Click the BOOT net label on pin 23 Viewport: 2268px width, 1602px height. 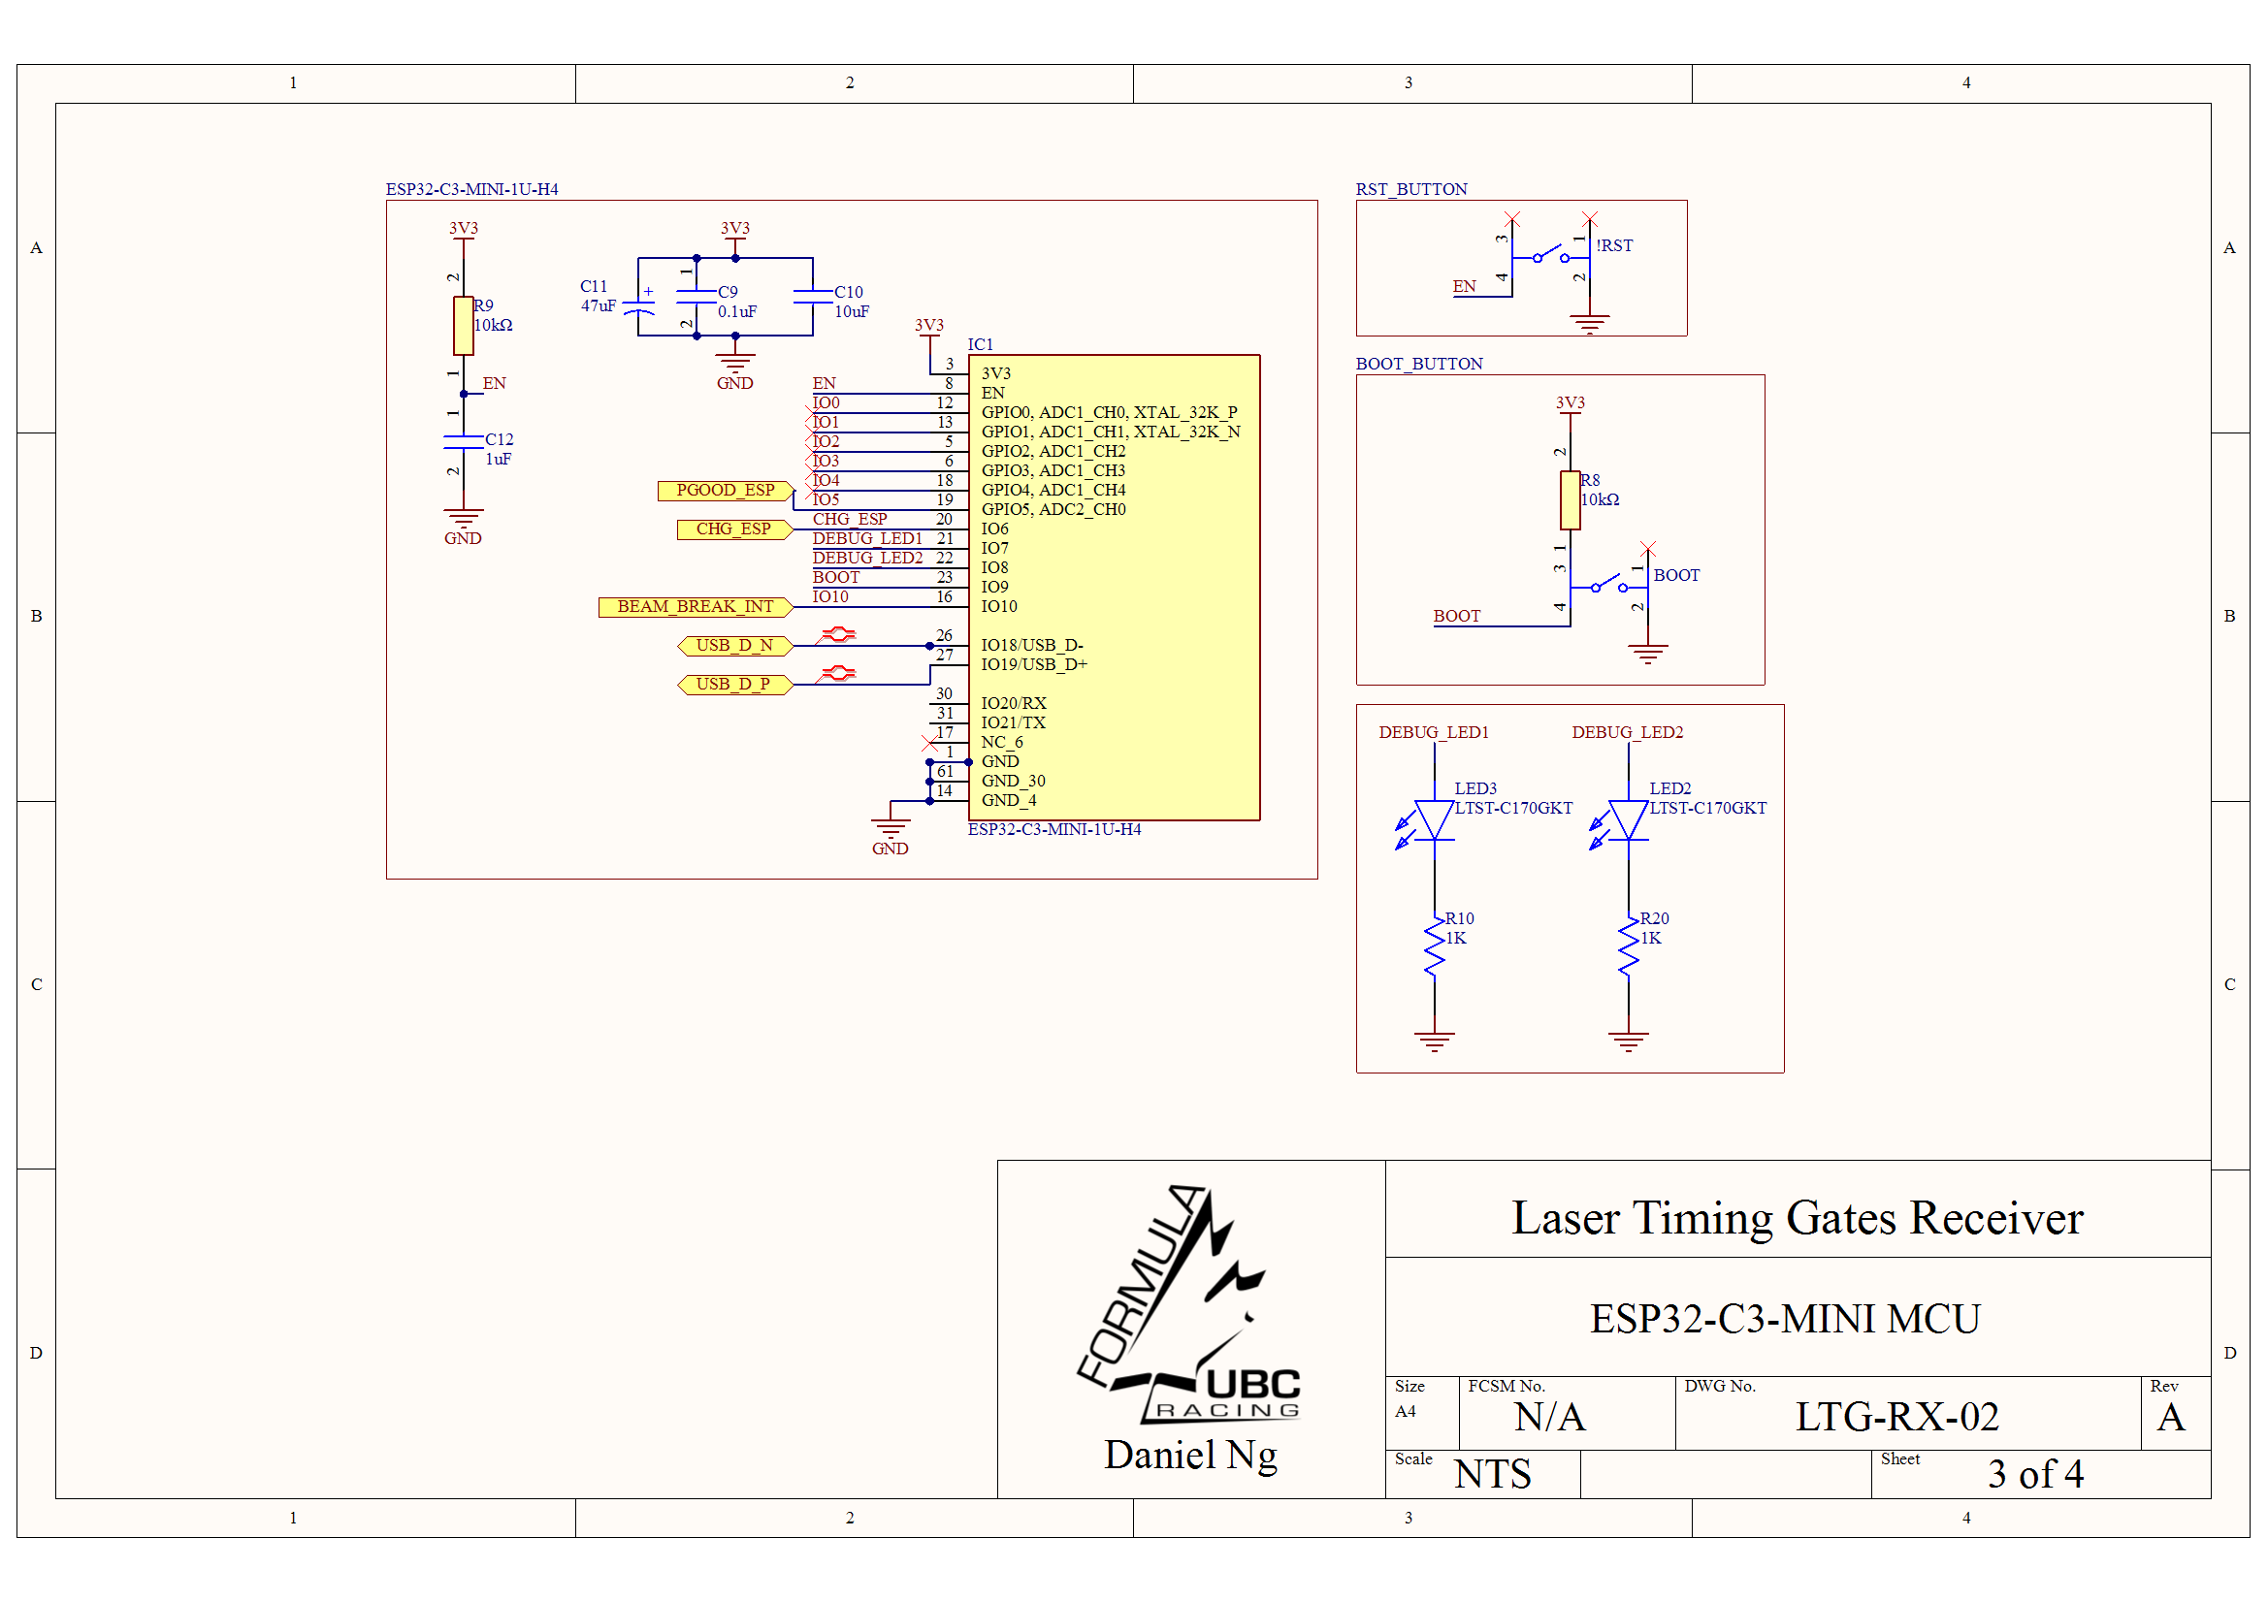coord(836,578)
